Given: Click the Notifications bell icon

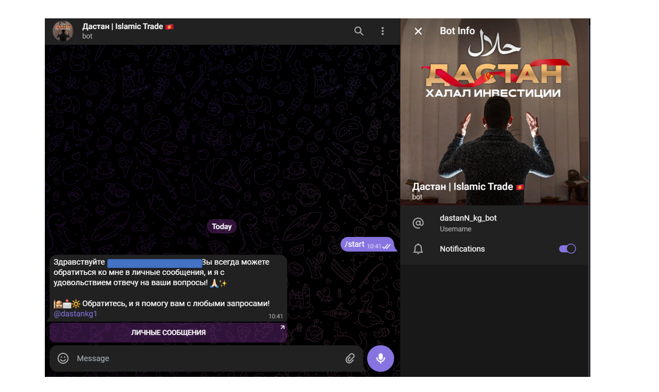Looking at the screenshot, I should tap(418, 249).
